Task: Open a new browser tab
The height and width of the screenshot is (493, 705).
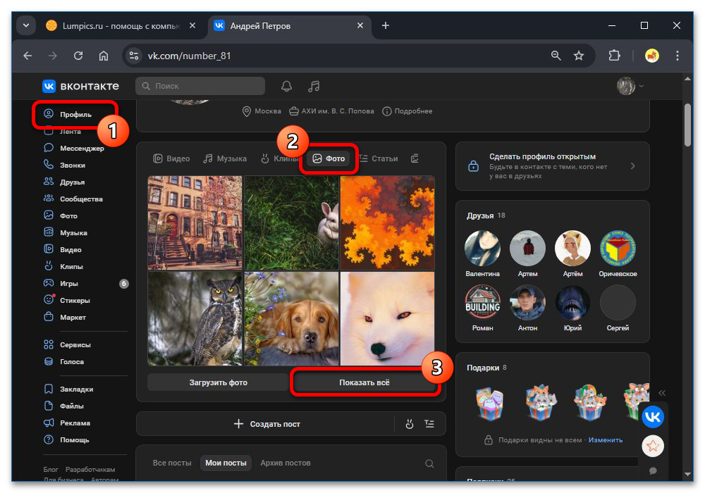Action: (x=386, y=25)
